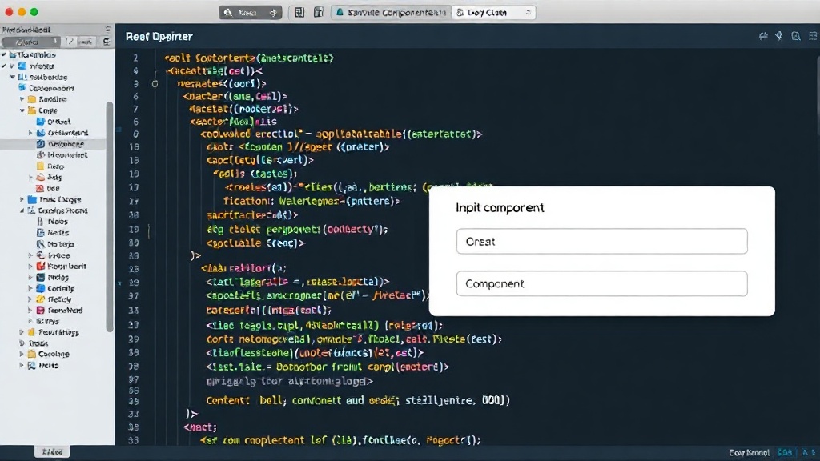Click the blue Toirk Eogps folder icon
The height and width of the screenshot is (461, 820).
[32, 199]
